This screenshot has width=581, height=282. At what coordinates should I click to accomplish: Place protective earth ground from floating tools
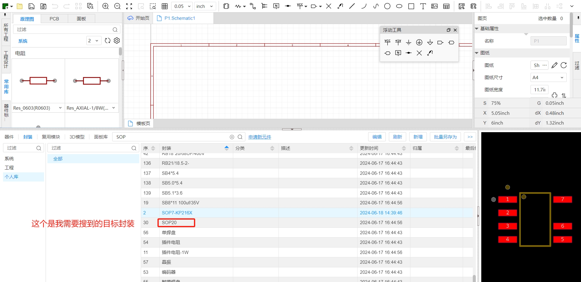point(419,42)
